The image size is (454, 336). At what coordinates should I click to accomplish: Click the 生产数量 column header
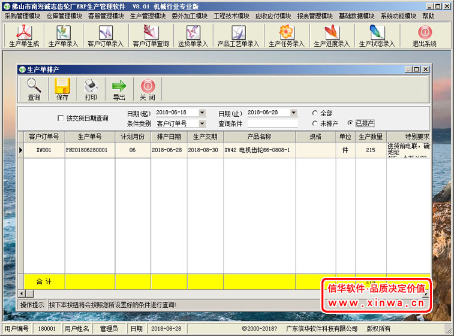click(371, 137)
